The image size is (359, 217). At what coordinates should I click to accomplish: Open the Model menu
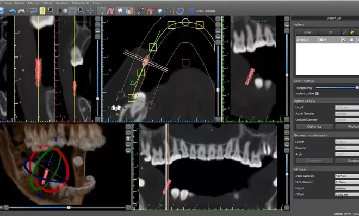click(x=48, y=3)
